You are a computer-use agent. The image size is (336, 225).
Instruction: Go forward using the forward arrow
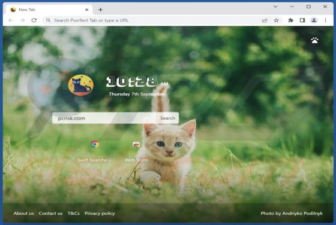[x=23, y=20]
